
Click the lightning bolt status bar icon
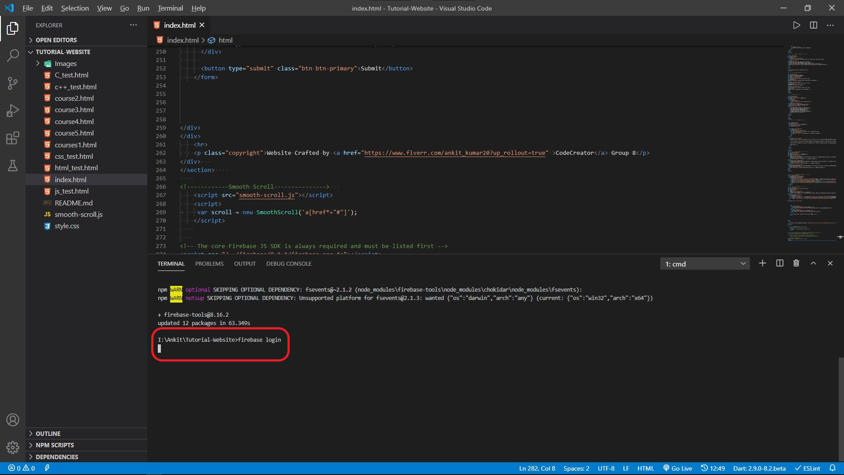(47, 468)
